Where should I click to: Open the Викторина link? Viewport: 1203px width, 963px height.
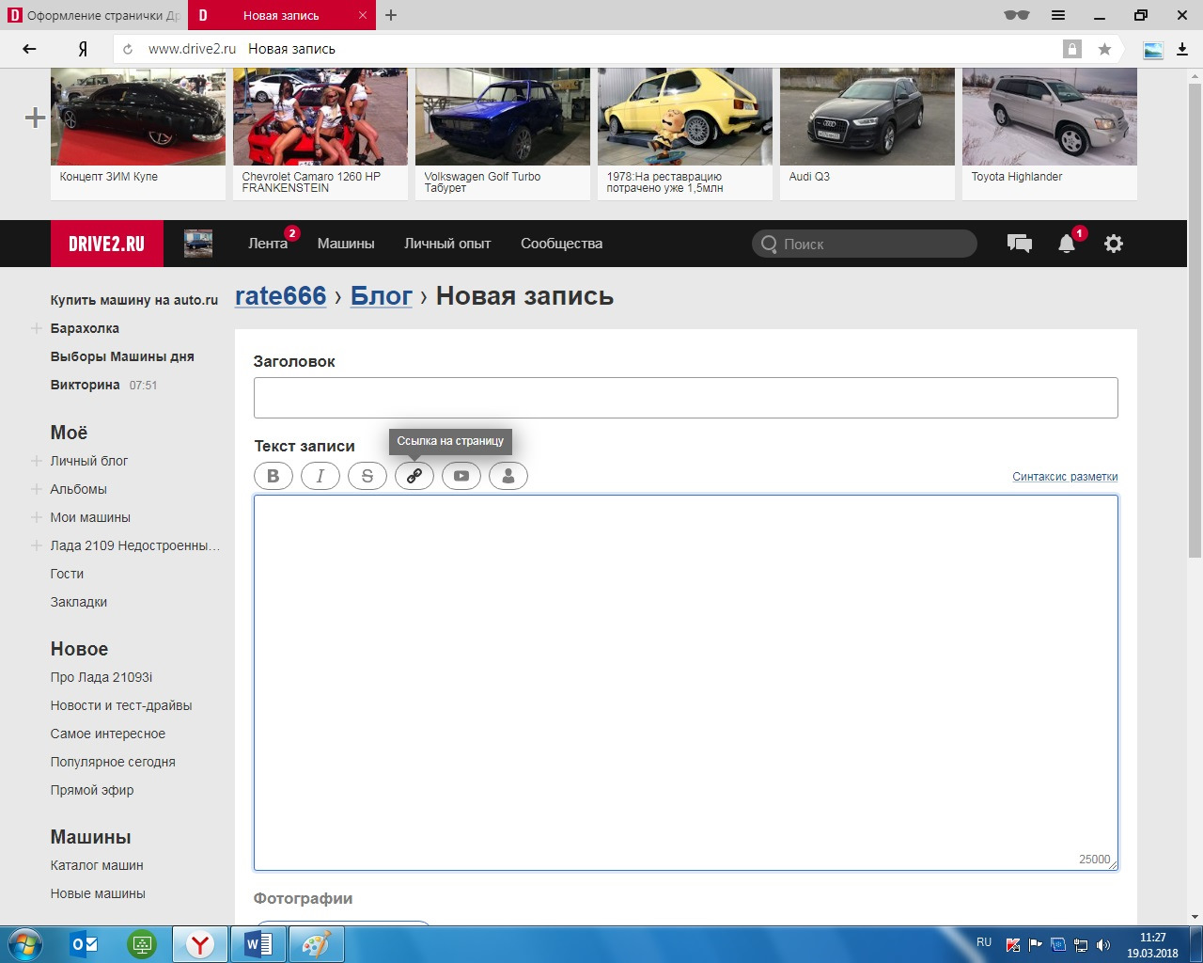(x=86, y=385)
